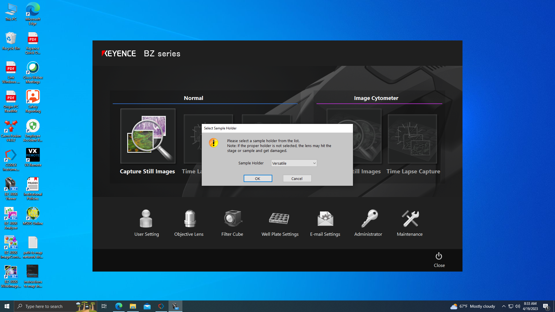
Task: Open the Administrator key icon
Action: 369,219
